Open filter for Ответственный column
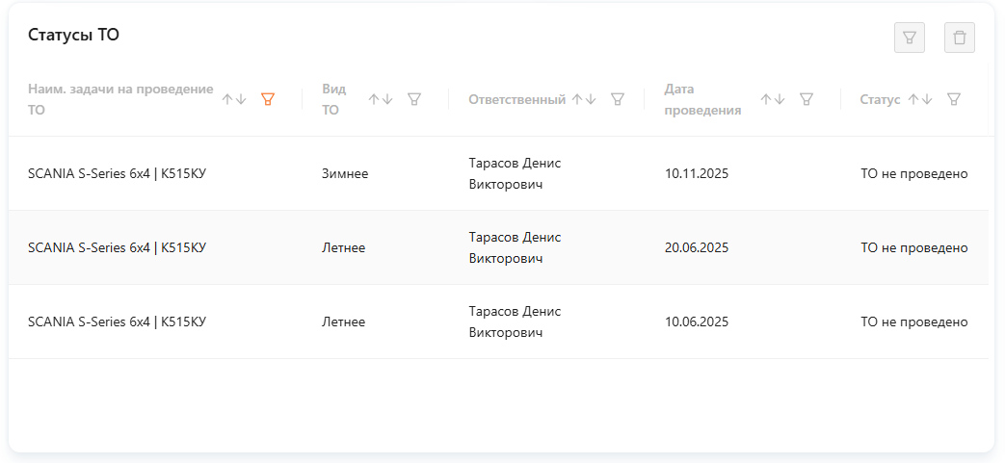This screenshot has width=1005, height=463. [x=618, y=99]
